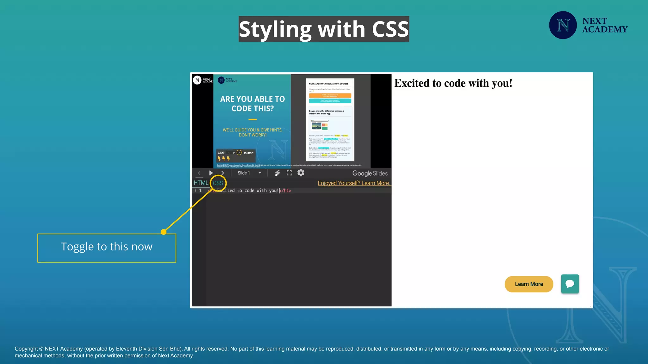
Task: Click 'Excited to code with you!' heading
Action: (453, 83)
